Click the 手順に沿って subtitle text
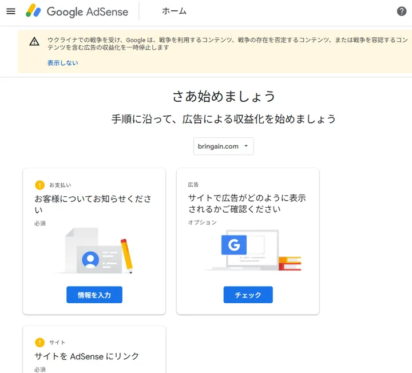Image resolution: width=412 pixels, height=373 pixels. tap(224, 119)
